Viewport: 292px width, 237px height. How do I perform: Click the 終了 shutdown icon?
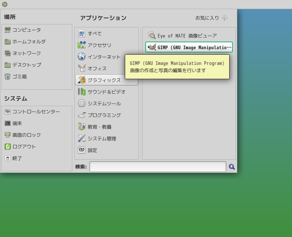click(x=7, y=158)
